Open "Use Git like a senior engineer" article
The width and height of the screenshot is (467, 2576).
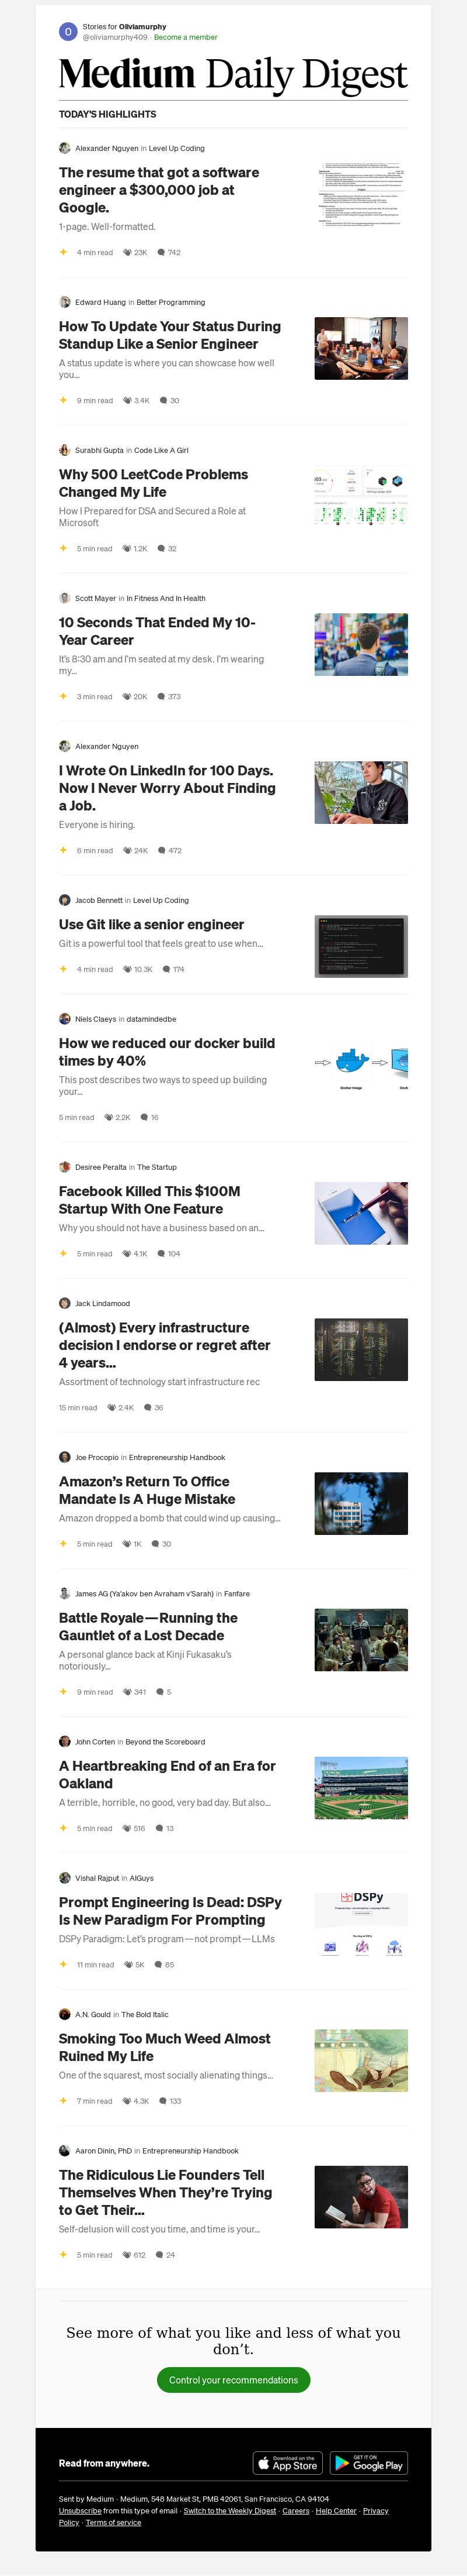(x=152, y=925)
